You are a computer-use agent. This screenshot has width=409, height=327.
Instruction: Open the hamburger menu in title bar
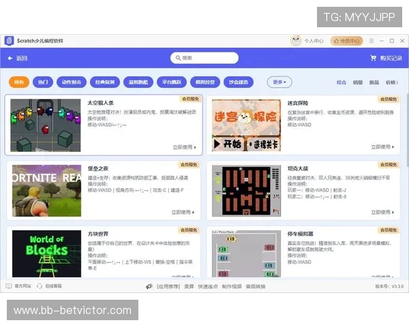(372, 41)
